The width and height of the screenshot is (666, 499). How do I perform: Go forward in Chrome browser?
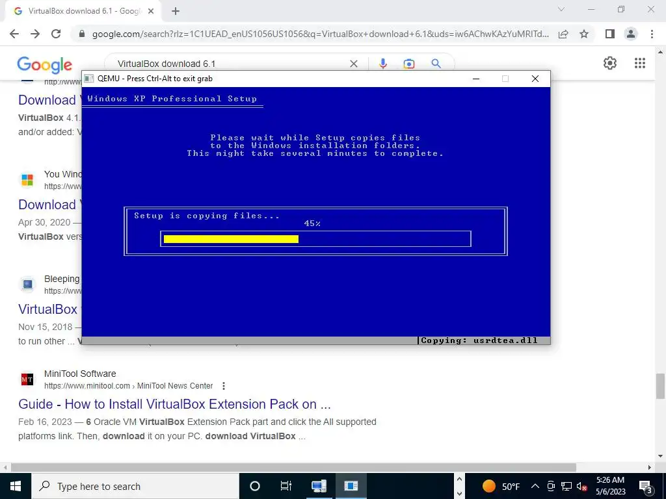pyautogui.click(x=35, y=34)
